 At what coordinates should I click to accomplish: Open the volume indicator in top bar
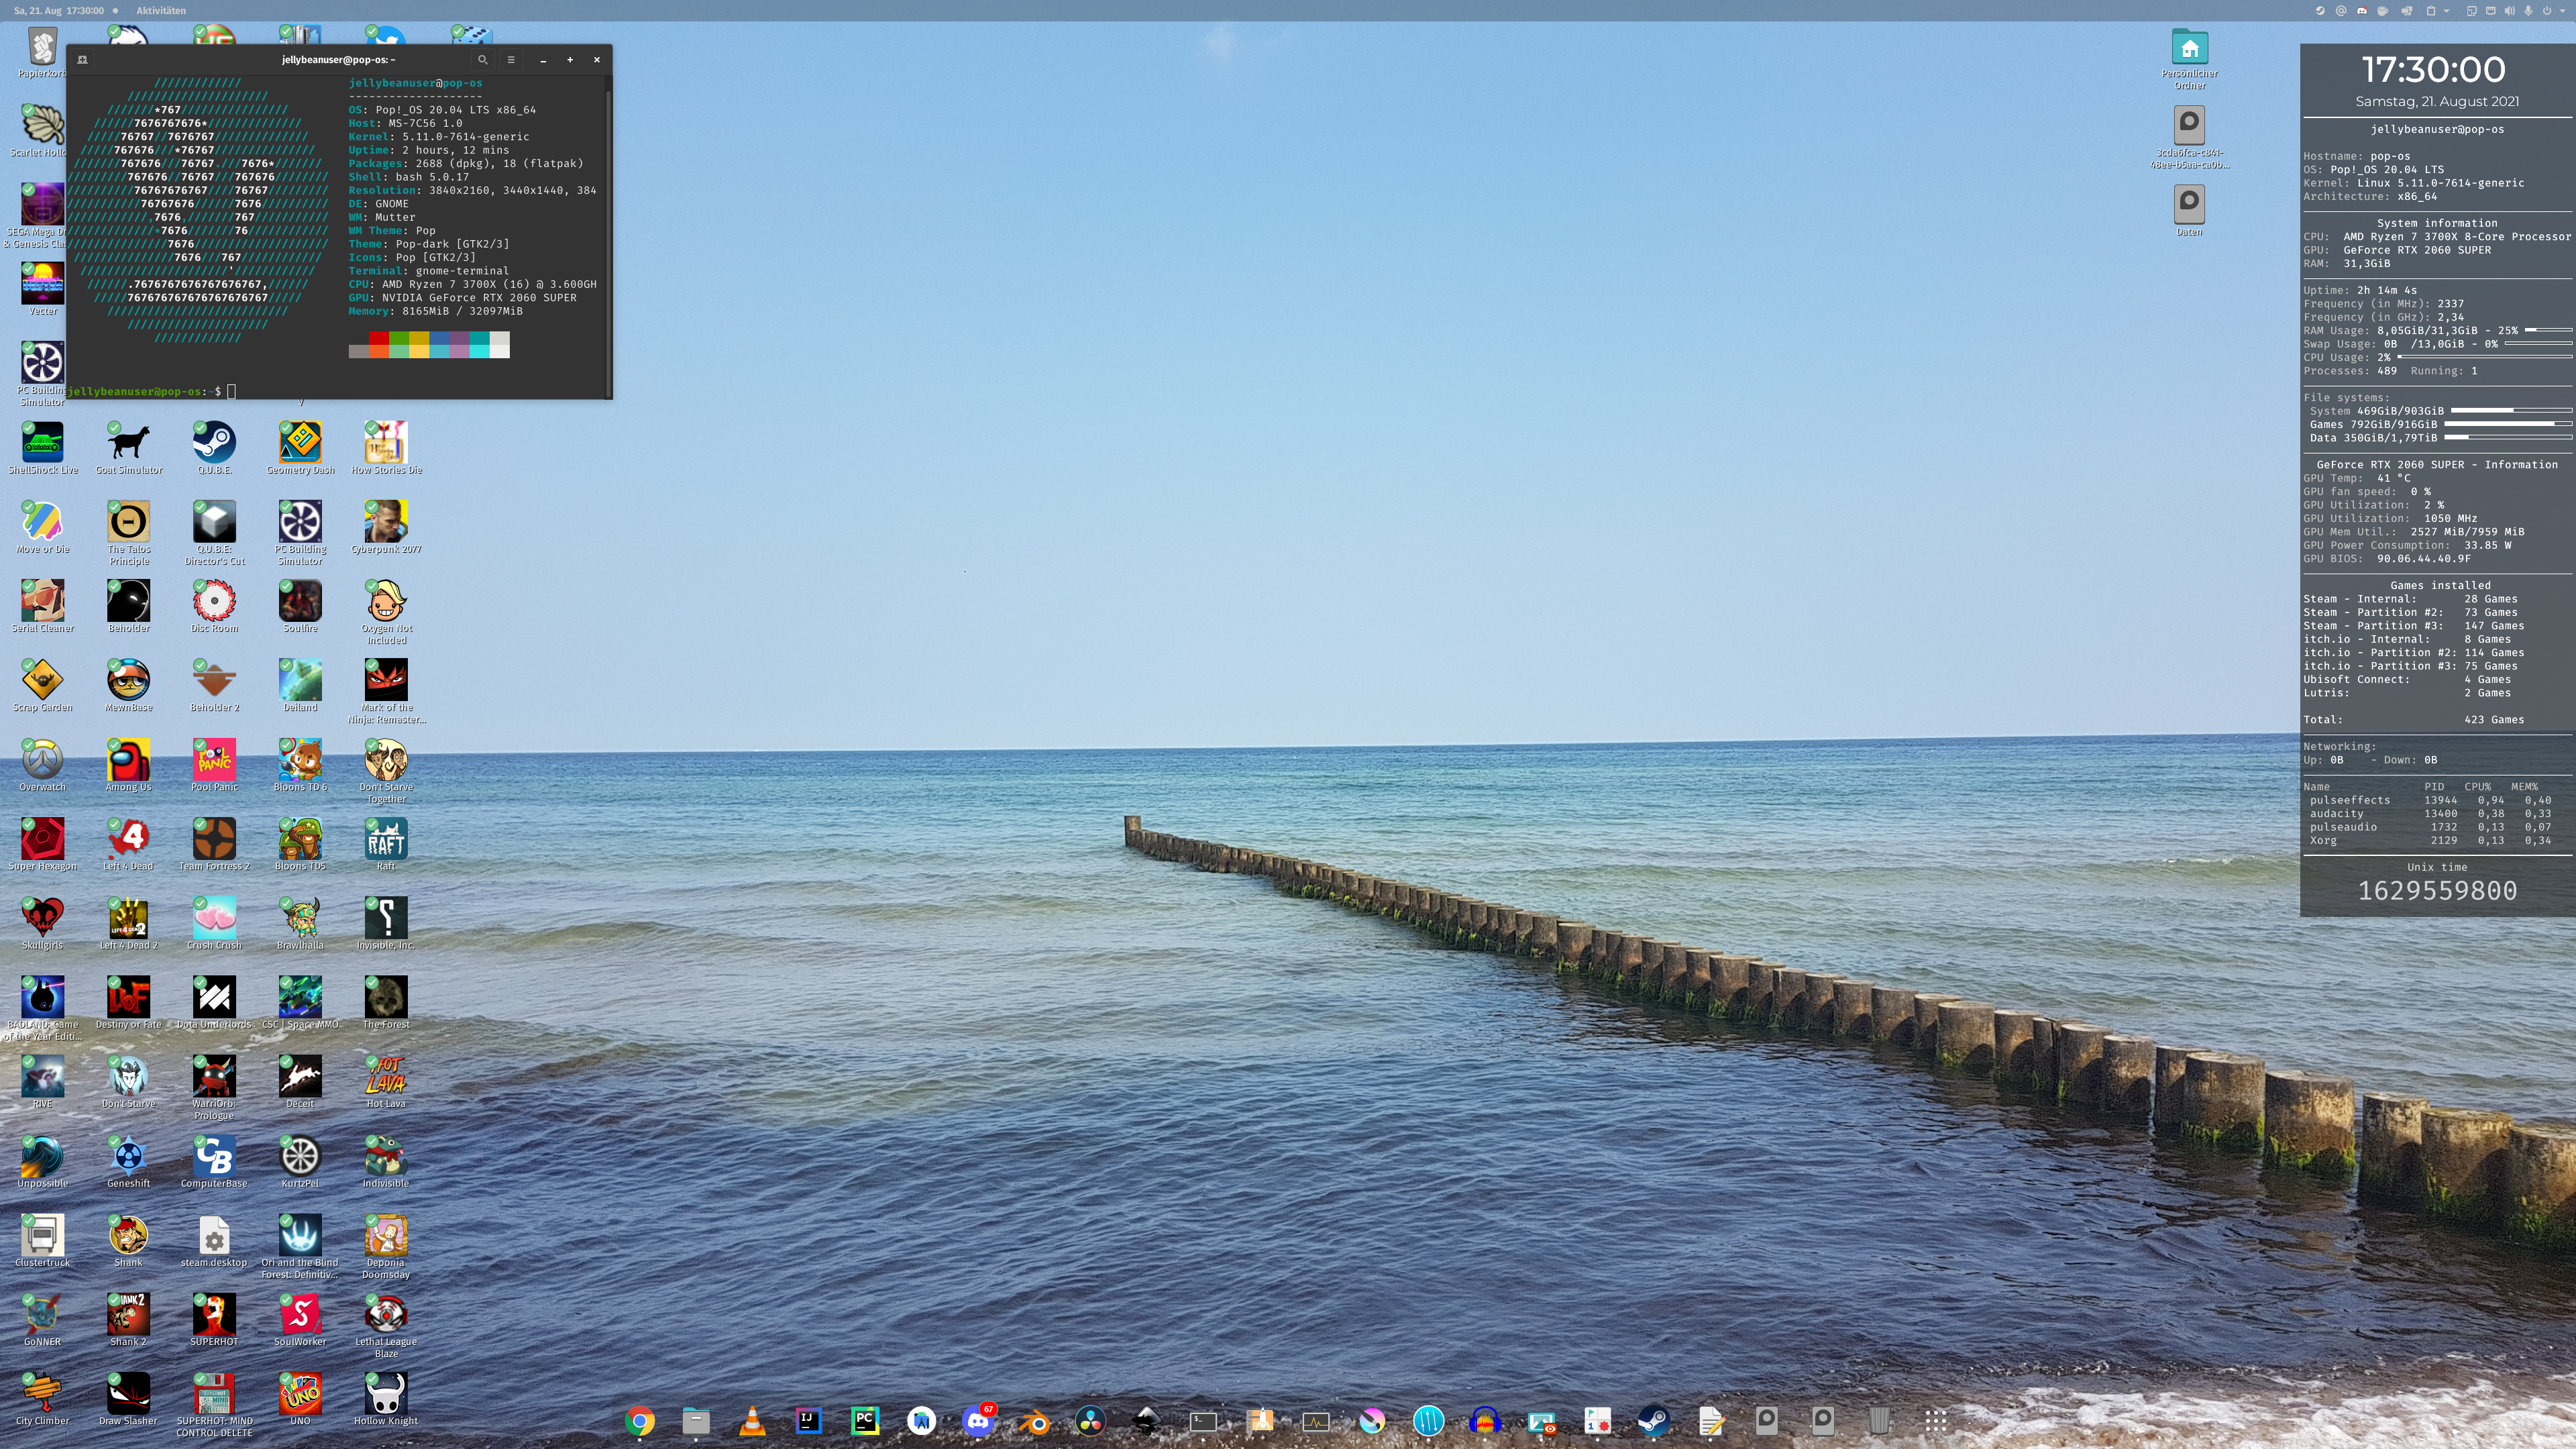pos(2509,10)
